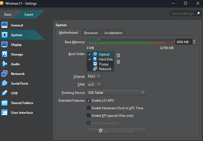Click the Floppy disk icon in Boot Order
Image resolution: width=203 pixels, height=141 pixels.
tap(95, 64)
